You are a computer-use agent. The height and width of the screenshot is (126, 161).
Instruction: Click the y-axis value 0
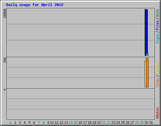(5, 89)
